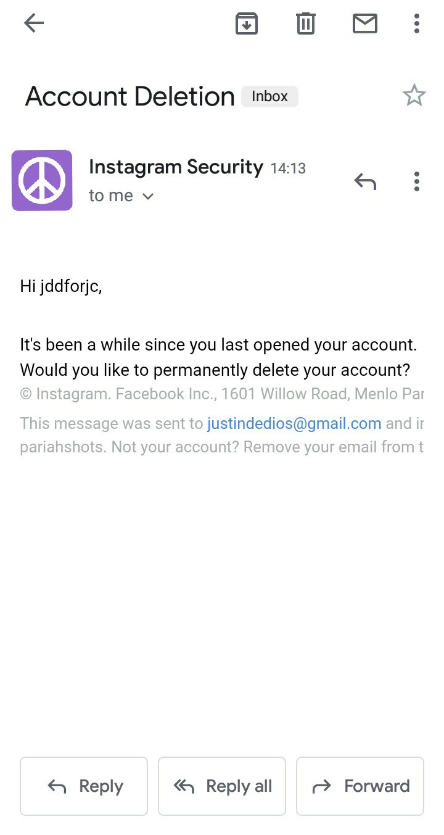This screenshot has width=444, height=835.
Task: Open top toolbar three-dot overflow menu
Action: tap(417, 23)
